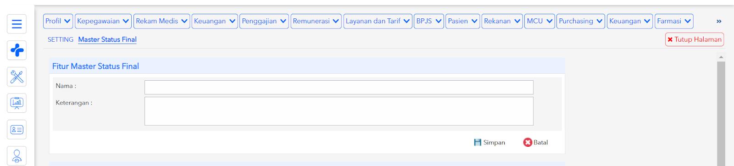Click the user profile sidebar icon
Image resolution: width=734 pixels, height=166 pixels.
tap(17, 156)
